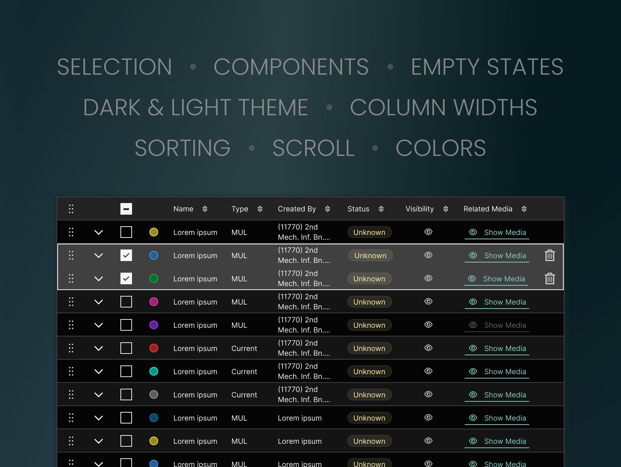Delete the first selected row using trash icon

point(550,255)
